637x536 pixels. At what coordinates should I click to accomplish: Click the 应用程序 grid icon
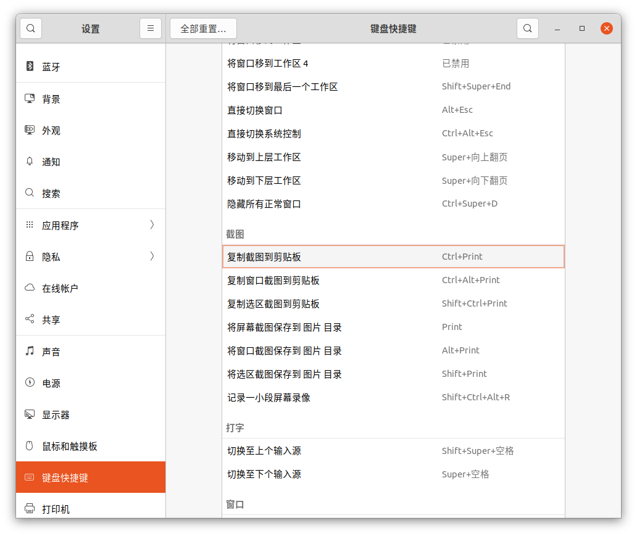[x=30, y=225]
